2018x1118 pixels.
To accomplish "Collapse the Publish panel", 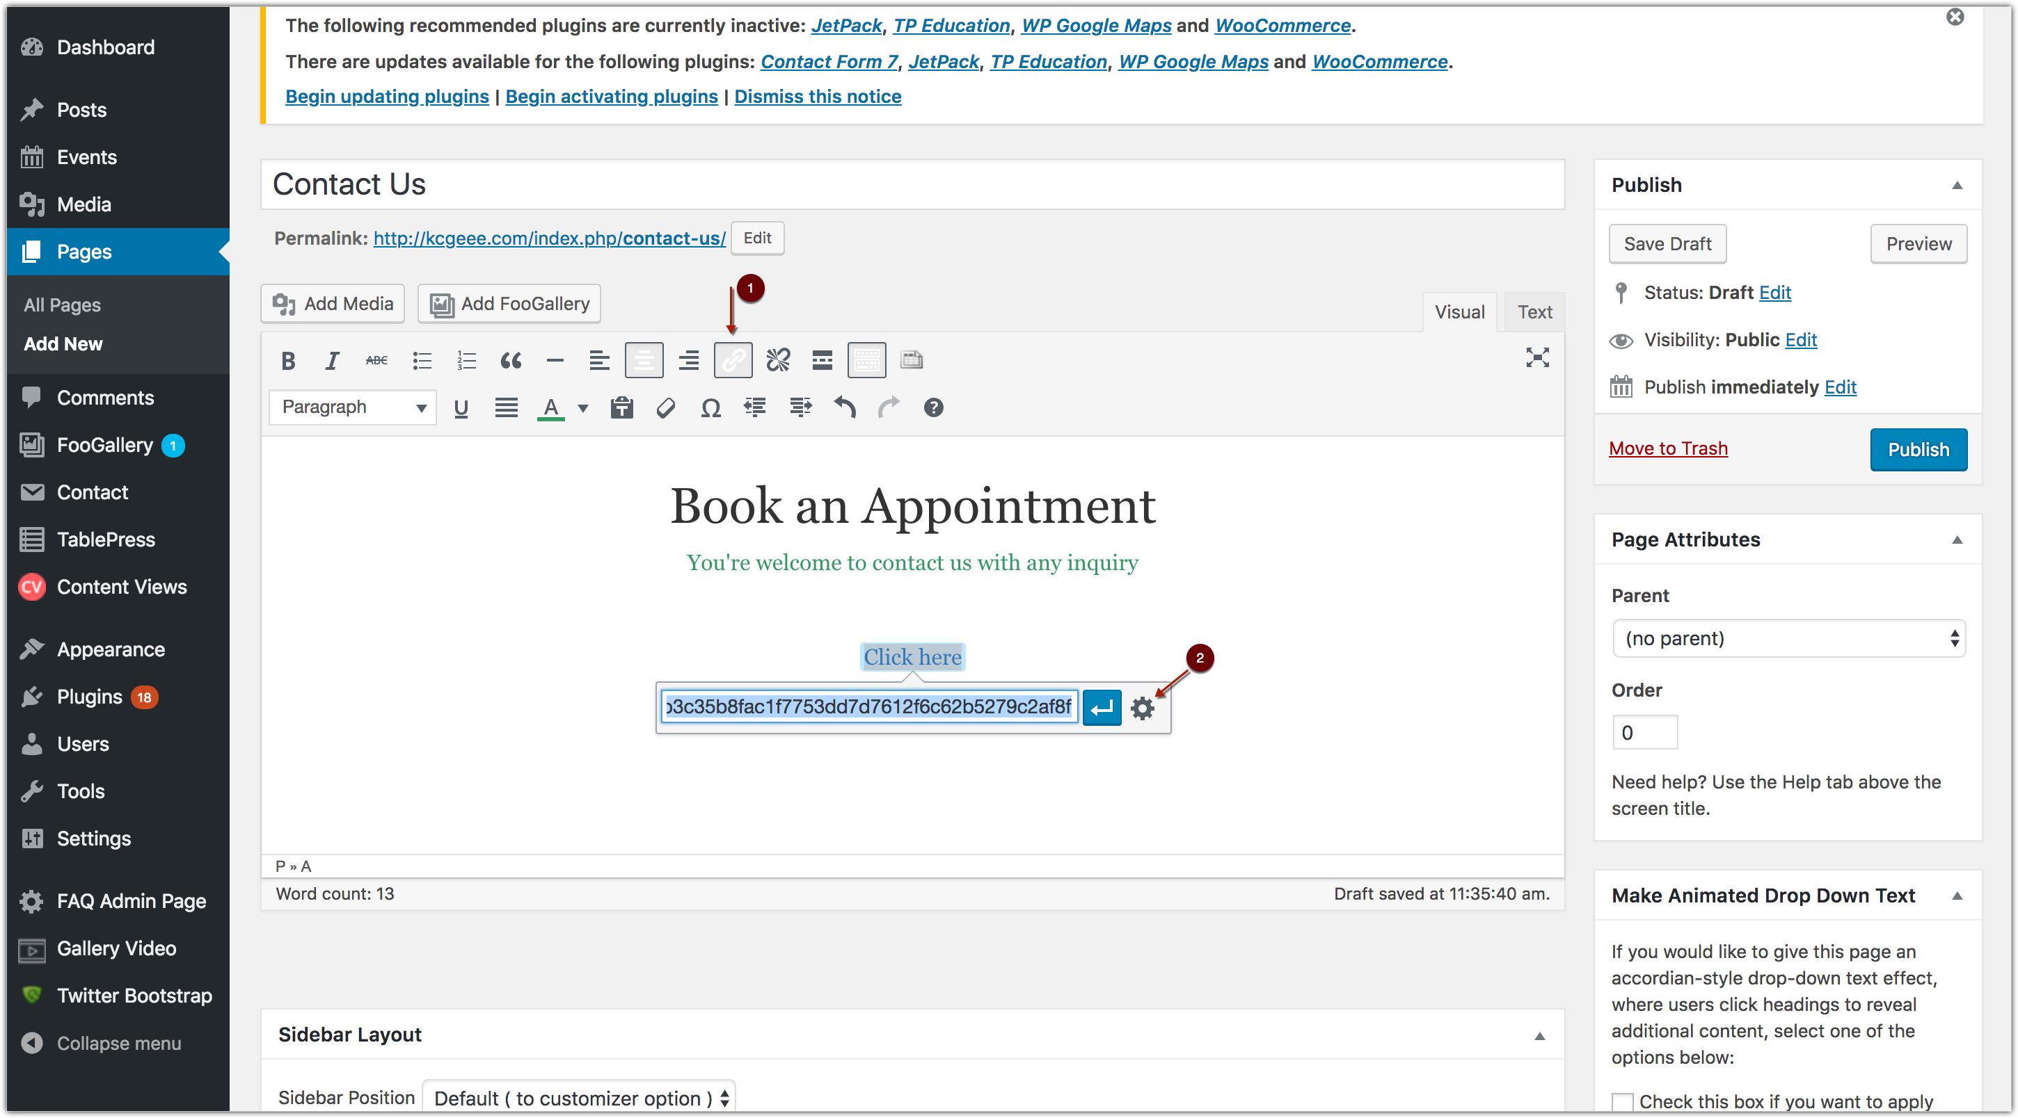I will (1956, 186).
